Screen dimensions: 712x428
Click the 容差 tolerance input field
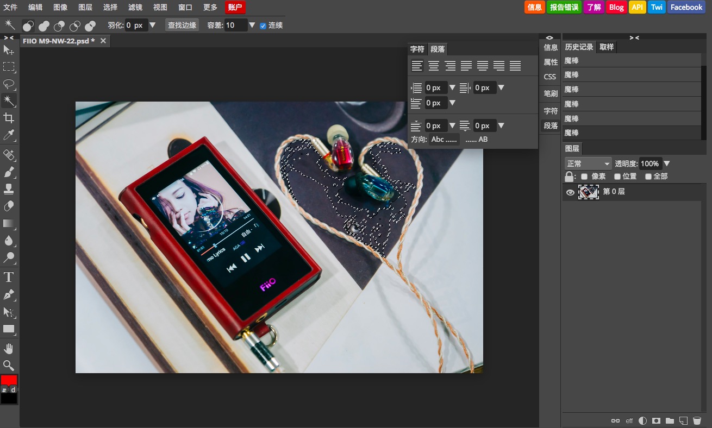coord(236,25)
